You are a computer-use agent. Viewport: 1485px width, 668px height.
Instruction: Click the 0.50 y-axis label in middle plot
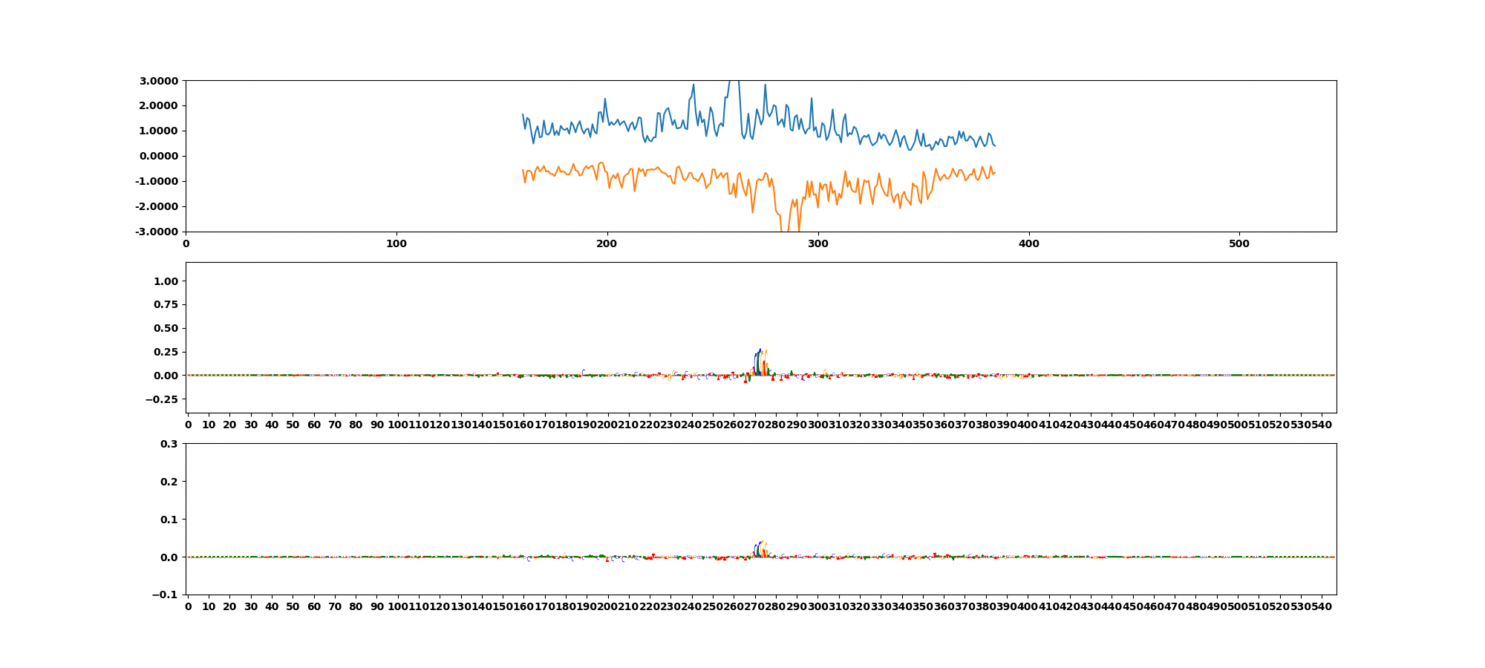(166, 328)
